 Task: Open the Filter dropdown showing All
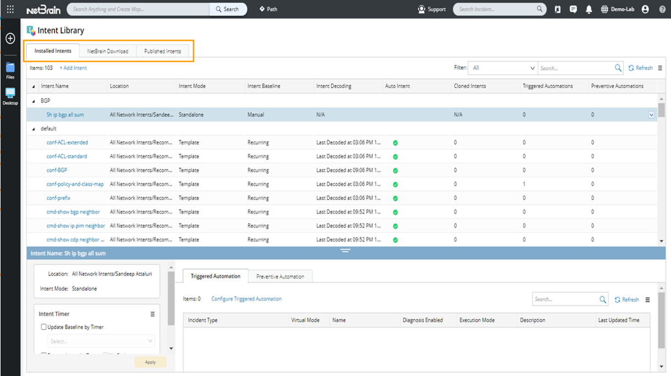click(x=502, y=68)
